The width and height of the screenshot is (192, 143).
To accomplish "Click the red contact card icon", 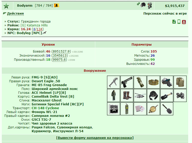I will (184, 22).
